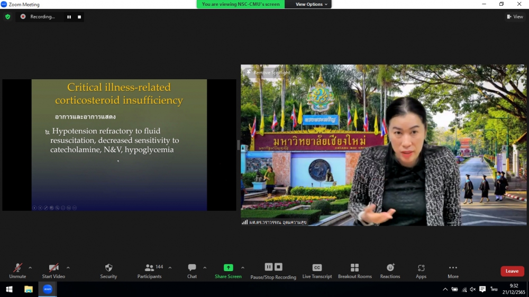529x297 pixels.
Task: Switch layout using the View button
Action: tap(515, 17)
